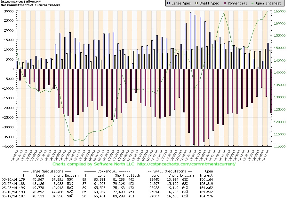
Task: Click the -40000 left axis label
Action: tap(8, 147)
